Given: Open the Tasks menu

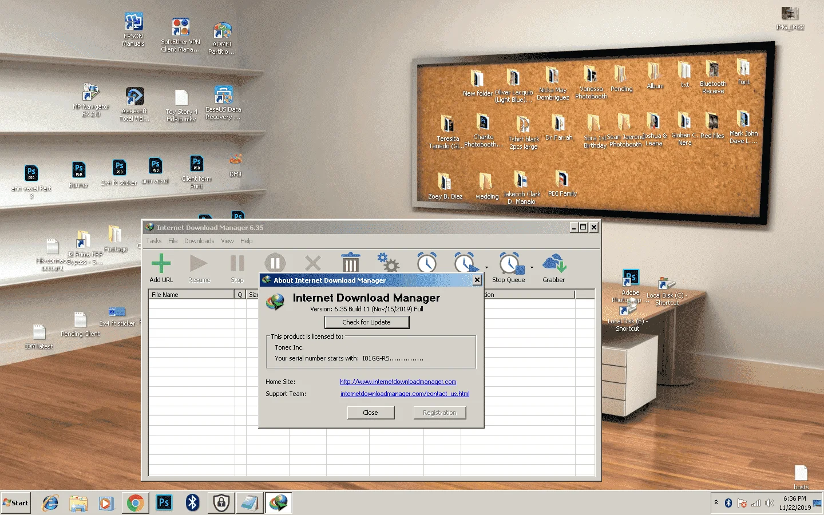Looking at the screenshot, I should [153, 241].
